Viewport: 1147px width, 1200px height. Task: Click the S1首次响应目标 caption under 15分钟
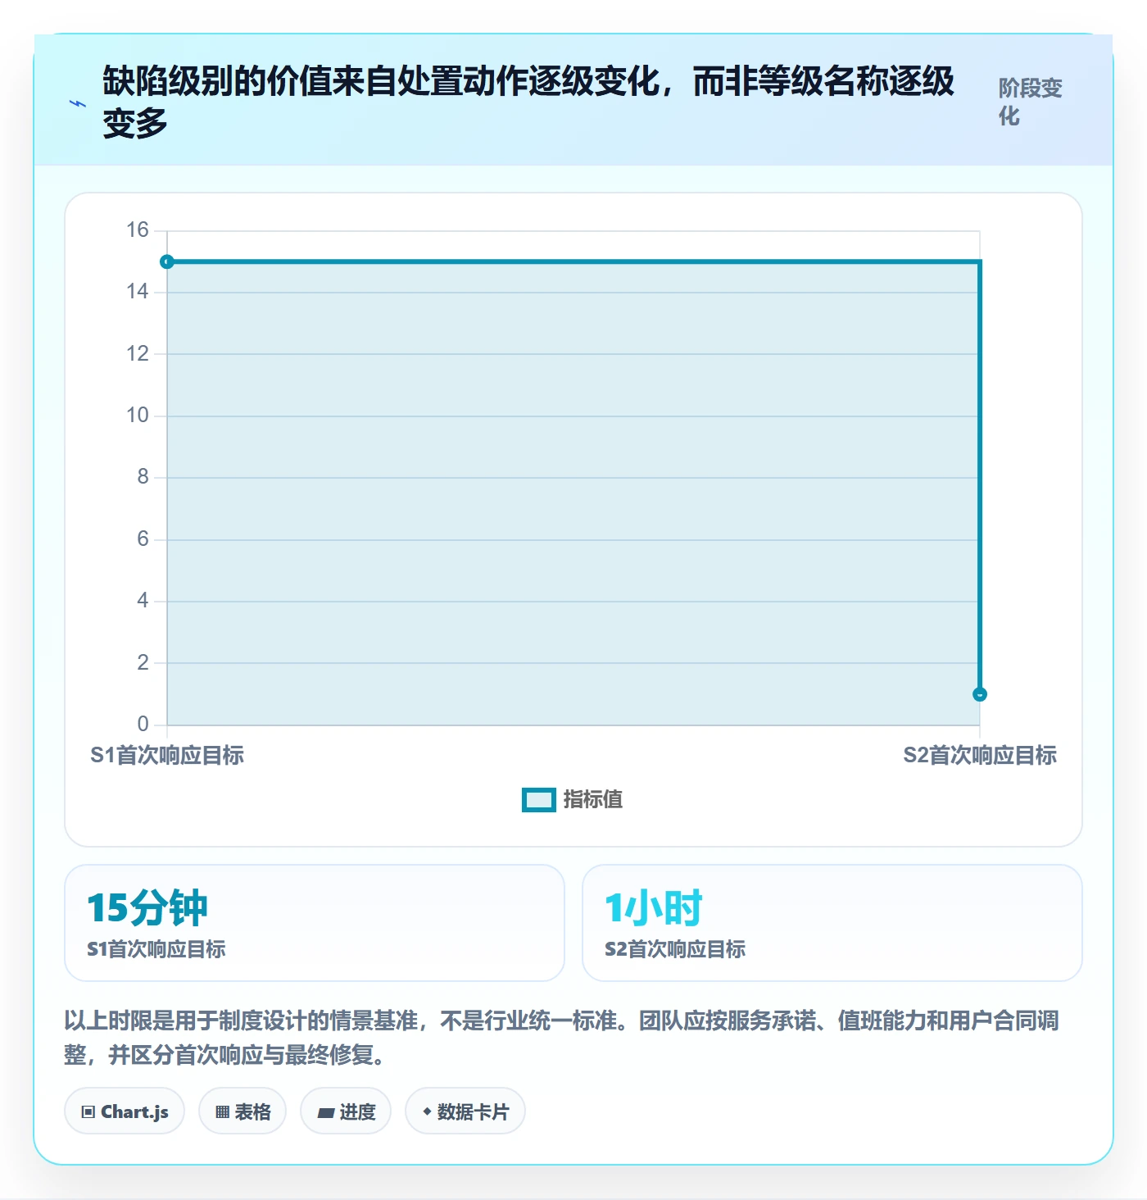coord(156,949)
